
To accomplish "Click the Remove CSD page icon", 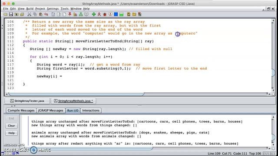I will click(59, 14).
